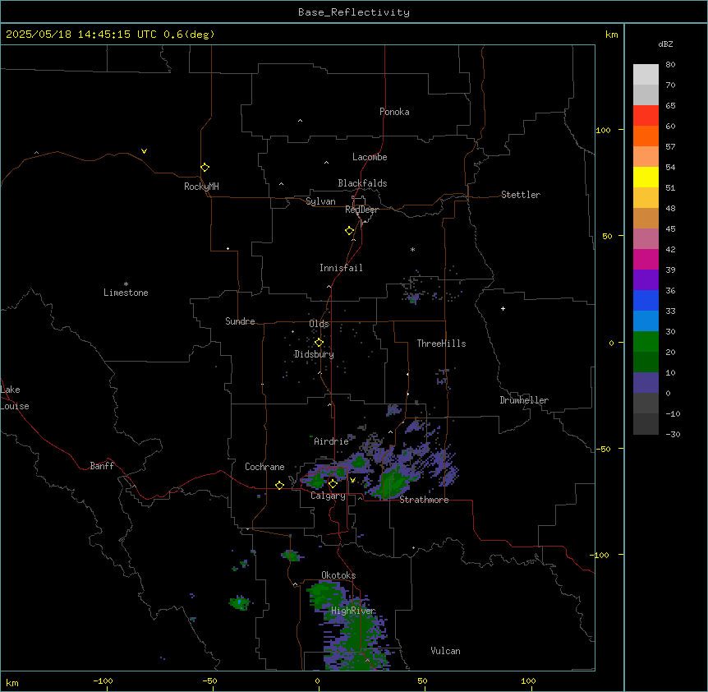This screenshot has width=708, height=692.
Task: Click the RockyMH label
Action: pyautogui.click(x=201, y=187)
